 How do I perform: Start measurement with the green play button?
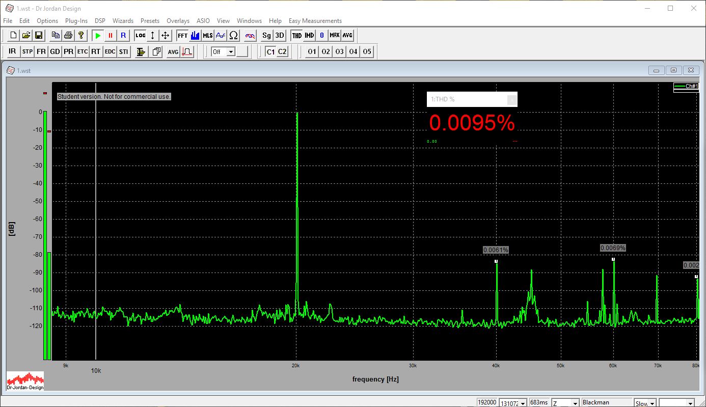pyautogui.click(x=97, y=35)
